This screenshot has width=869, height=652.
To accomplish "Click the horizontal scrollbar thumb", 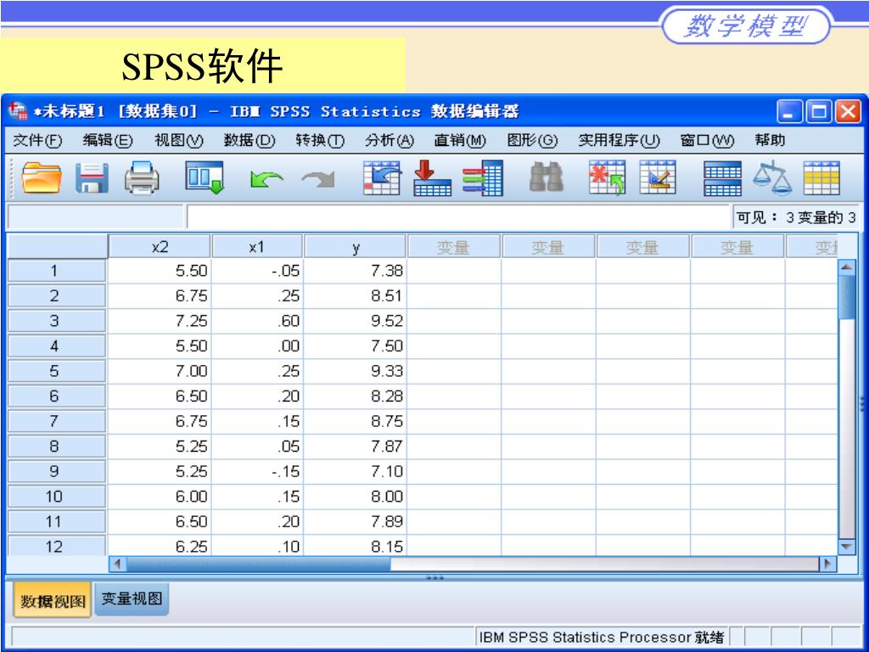I will click(258, 564).
